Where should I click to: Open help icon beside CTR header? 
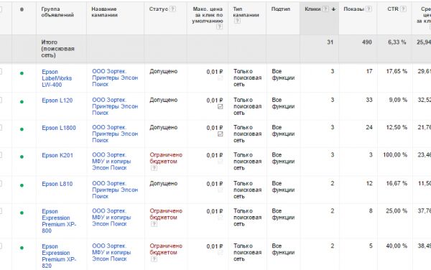click(403, 9)
